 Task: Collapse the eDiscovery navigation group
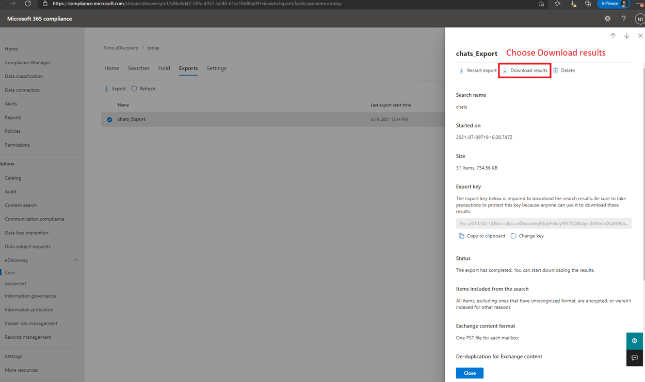coord(76,260)
